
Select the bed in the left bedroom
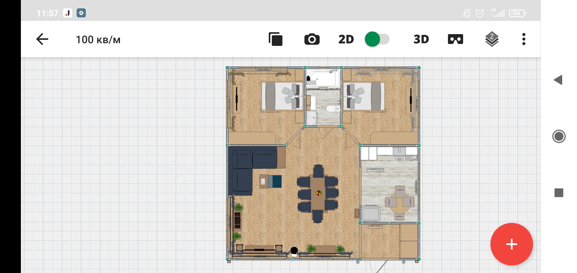pos(282,96)
